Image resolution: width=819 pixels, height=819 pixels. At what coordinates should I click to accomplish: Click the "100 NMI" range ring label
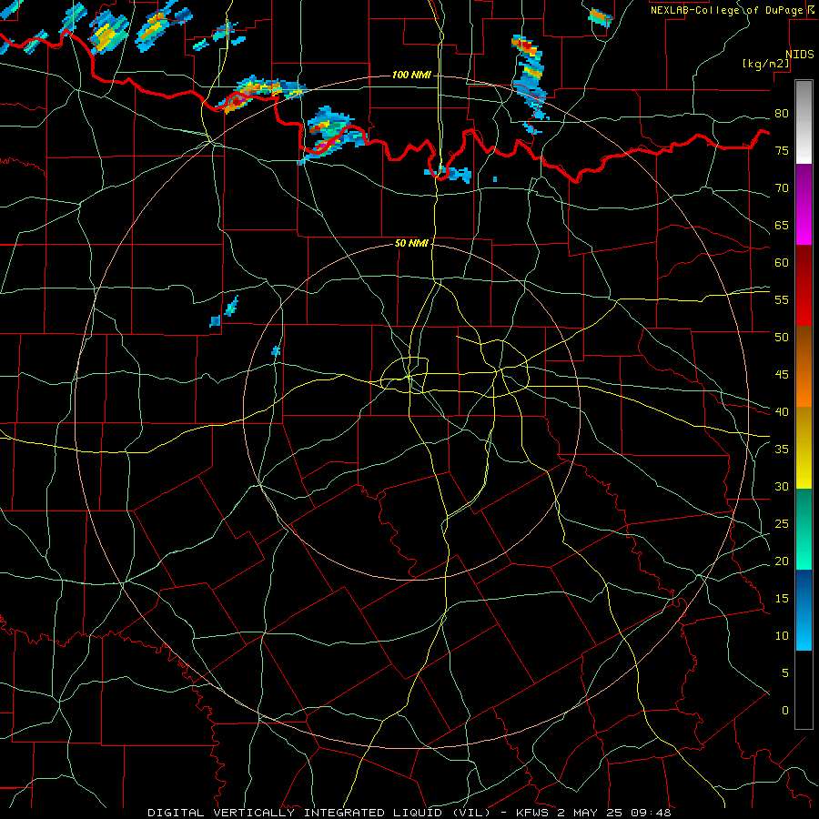pyautogui.click(x=411, y=76)
